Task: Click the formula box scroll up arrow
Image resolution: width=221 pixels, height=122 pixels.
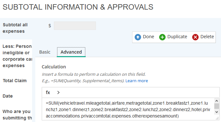Action: pos(217,101)
